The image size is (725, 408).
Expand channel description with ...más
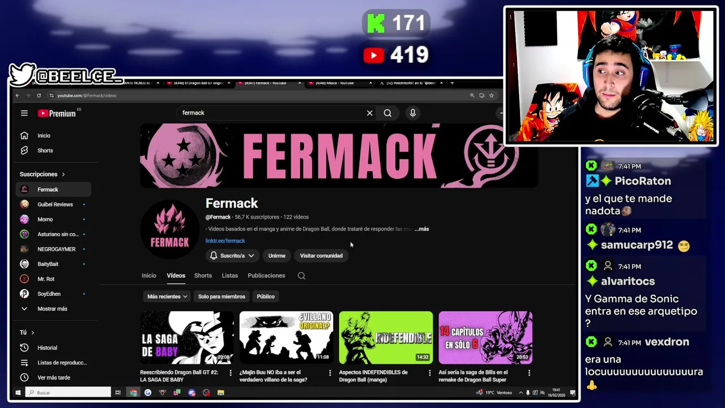coord(421,229)
